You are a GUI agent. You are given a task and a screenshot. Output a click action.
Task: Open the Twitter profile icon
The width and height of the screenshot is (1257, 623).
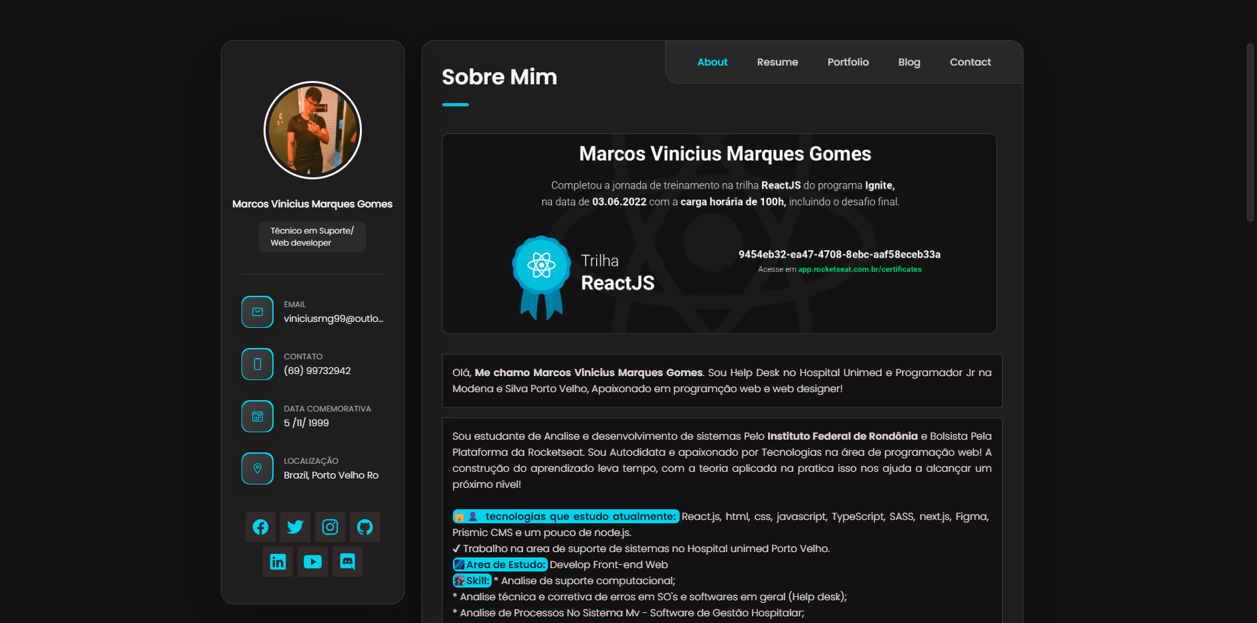point(295,527)
